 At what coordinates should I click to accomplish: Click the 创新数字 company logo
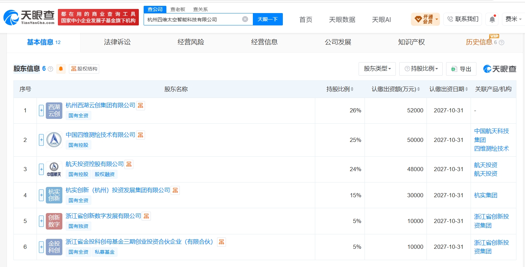[54, 221]
